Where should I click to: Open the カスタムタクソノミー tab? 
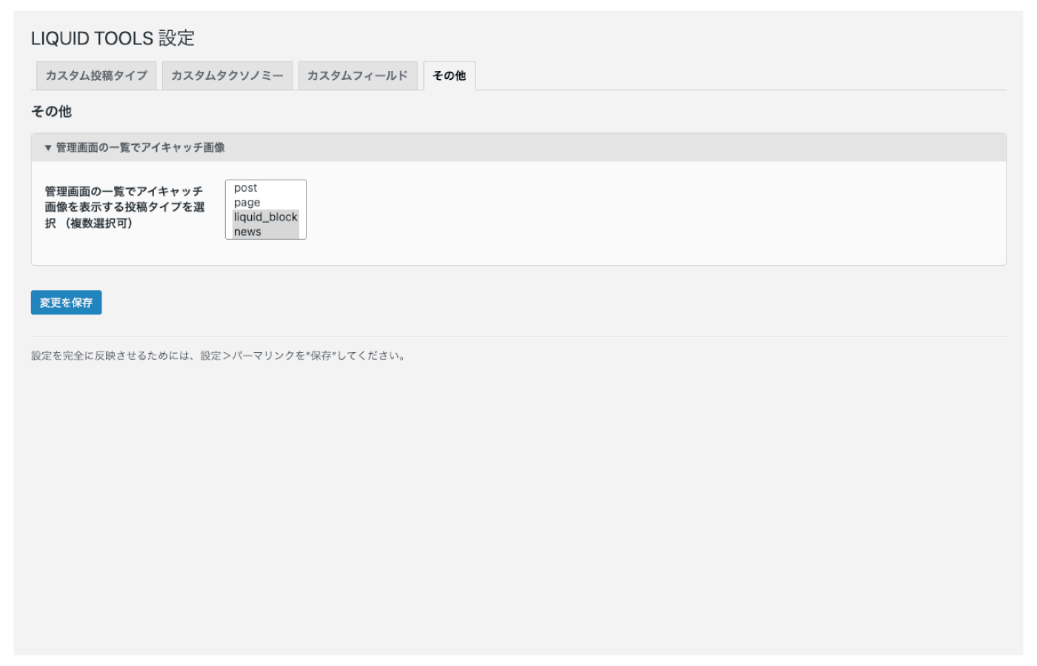click(227, 75)
